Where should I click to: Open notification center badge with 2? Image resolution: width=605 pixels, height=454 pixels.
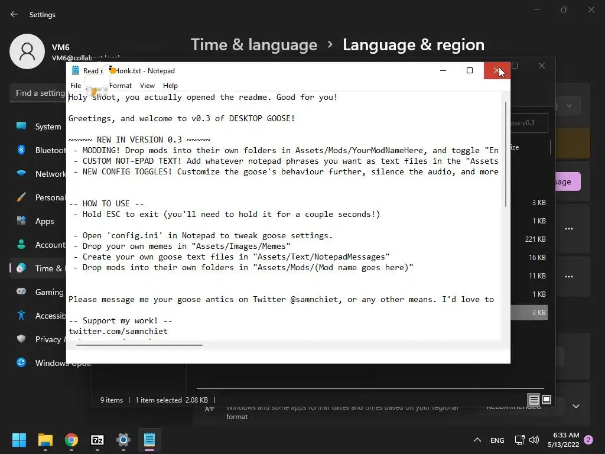588,440
